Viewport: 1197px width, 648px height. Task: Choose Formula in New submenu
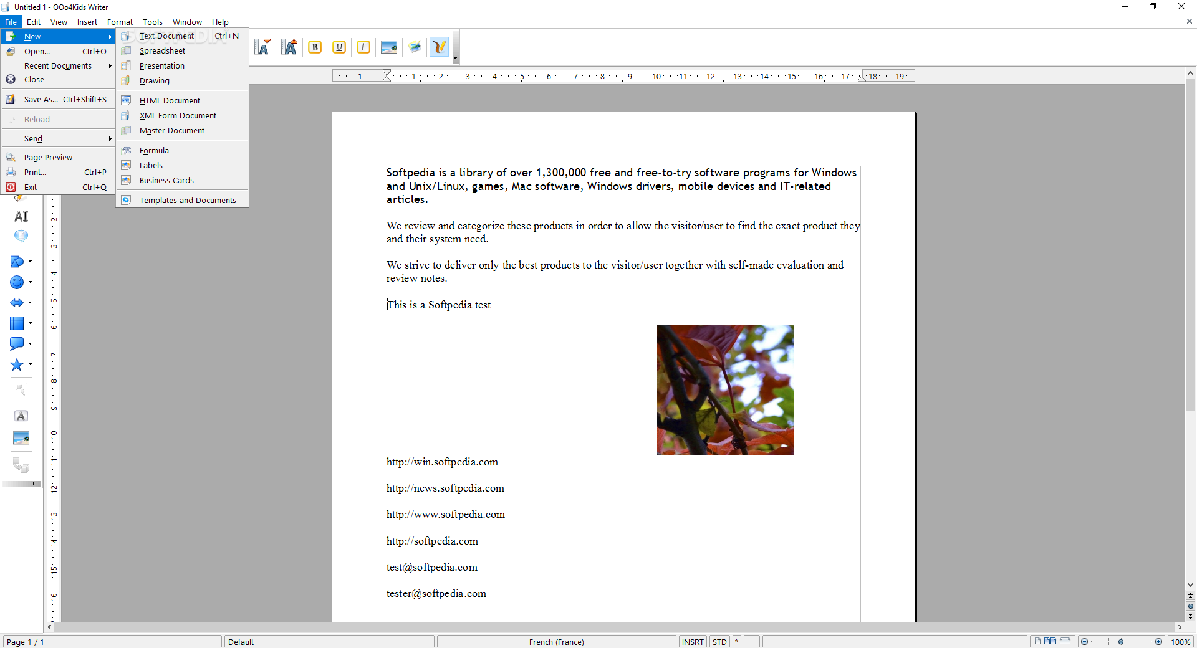click(182, 151)
